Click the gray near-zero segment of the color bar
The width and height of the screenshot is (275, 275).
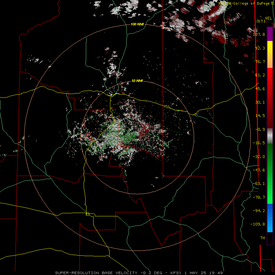coord(270,136)
